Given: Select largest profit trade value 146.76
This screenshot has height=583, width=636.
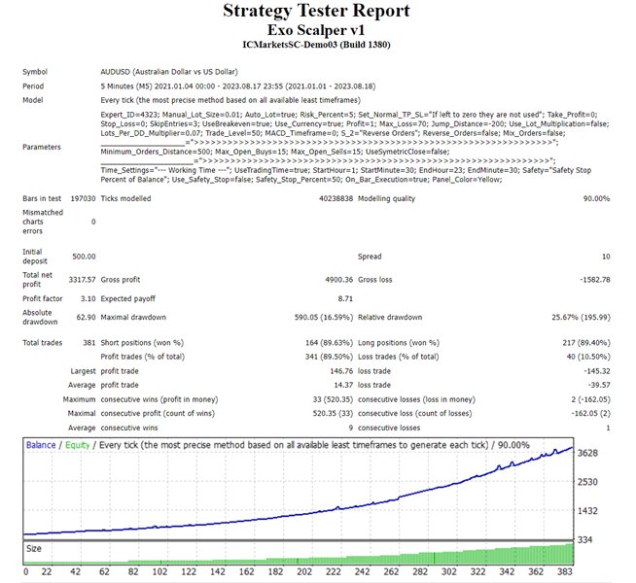Looking at the screenshot, I should (x=341, y=371).
